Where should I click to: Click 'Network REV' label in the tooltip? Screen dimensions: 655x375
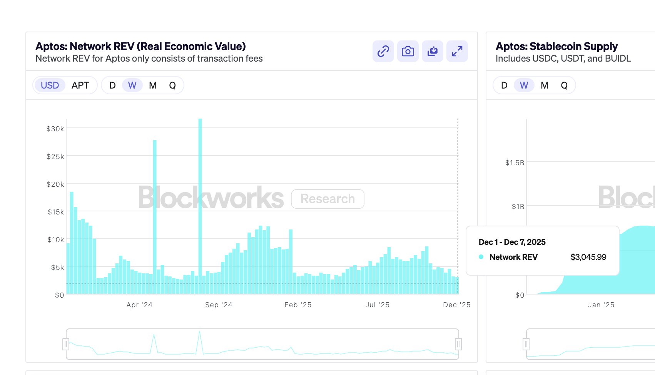[x=513, y=257]
